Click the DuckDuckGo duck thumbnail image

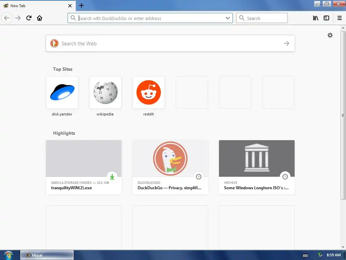point(170,158)
